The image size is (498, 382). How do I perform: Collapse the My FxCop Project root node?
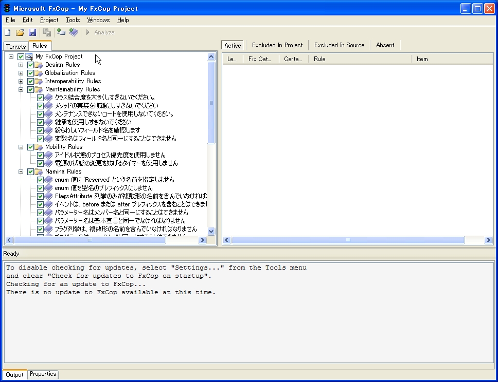pyautogui.click(x=11, y=56)
